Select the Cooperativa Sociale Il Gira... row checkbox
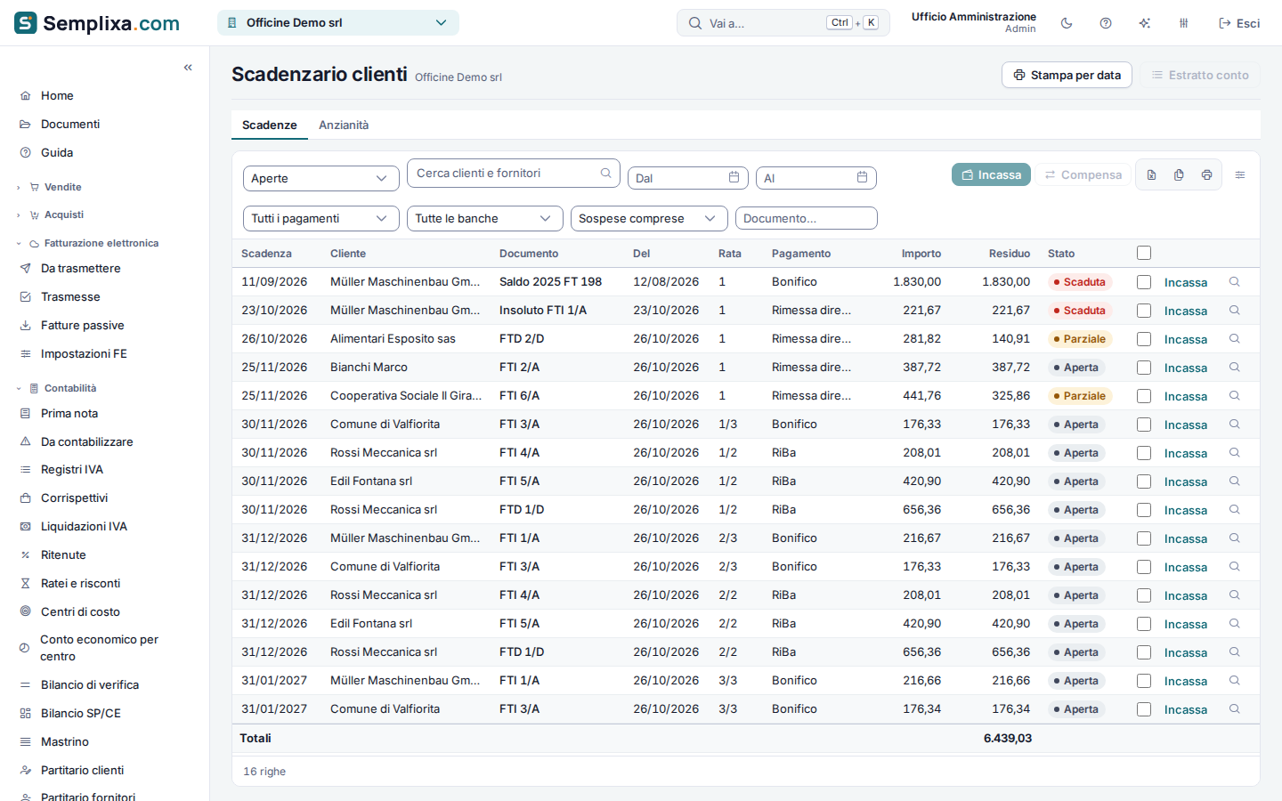 point(1144,396)
